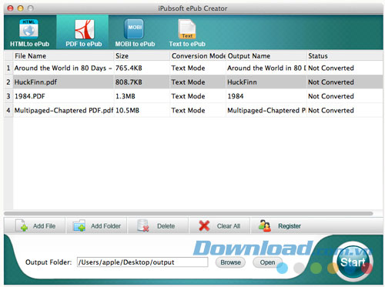Click row number 3 in the list
This screenshot has height=287, width=385.
8,96
